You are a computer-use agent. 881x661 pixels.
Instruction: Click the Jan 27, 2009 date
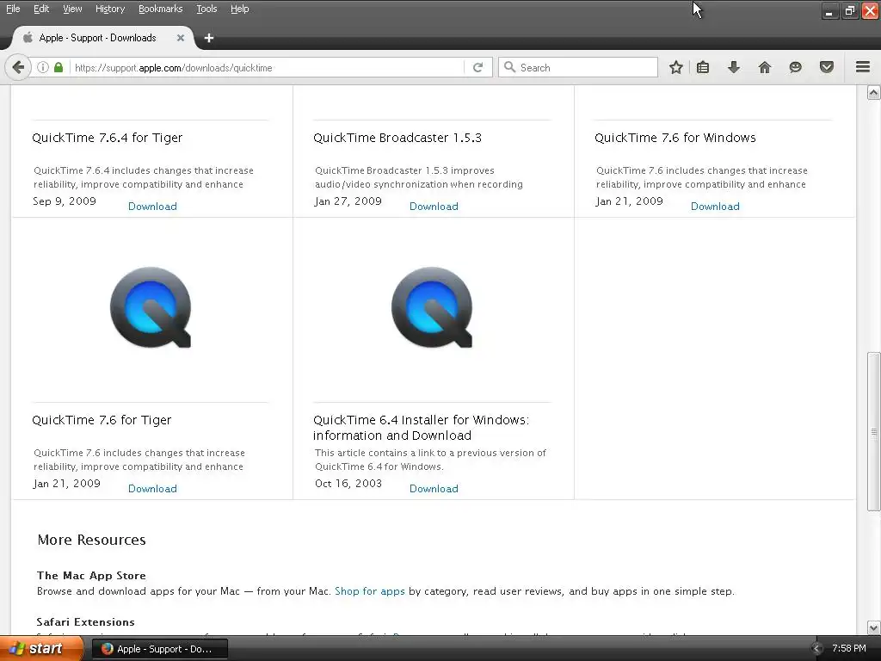coord(348,201)
